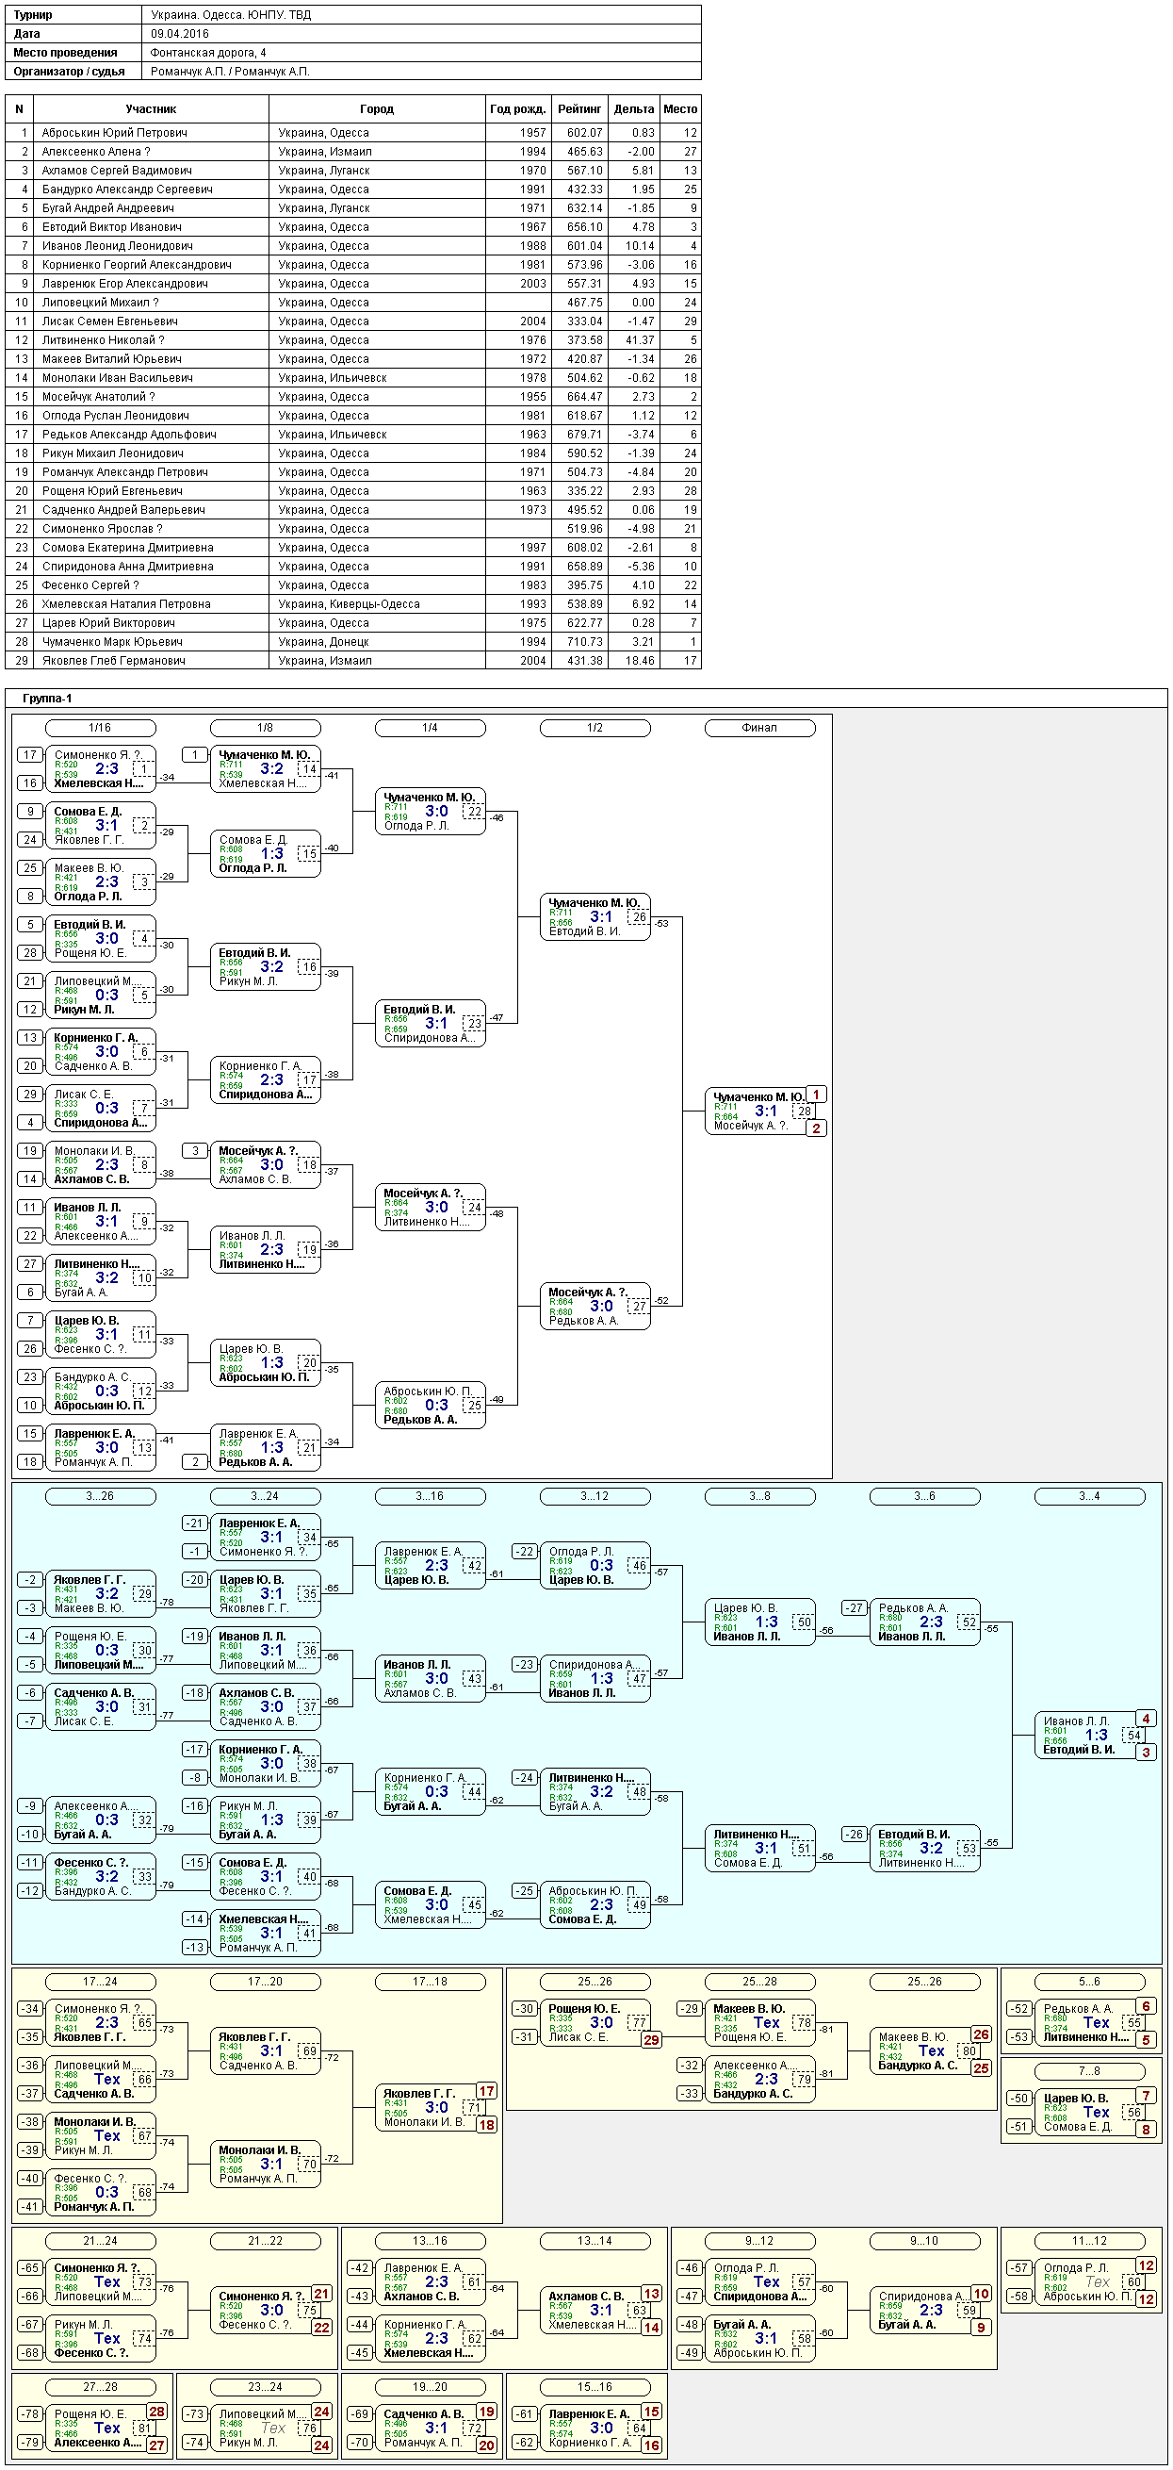
Task: Open semifinal match Чумаченко versus Евтодий
Action: click(x=595, y=917)
